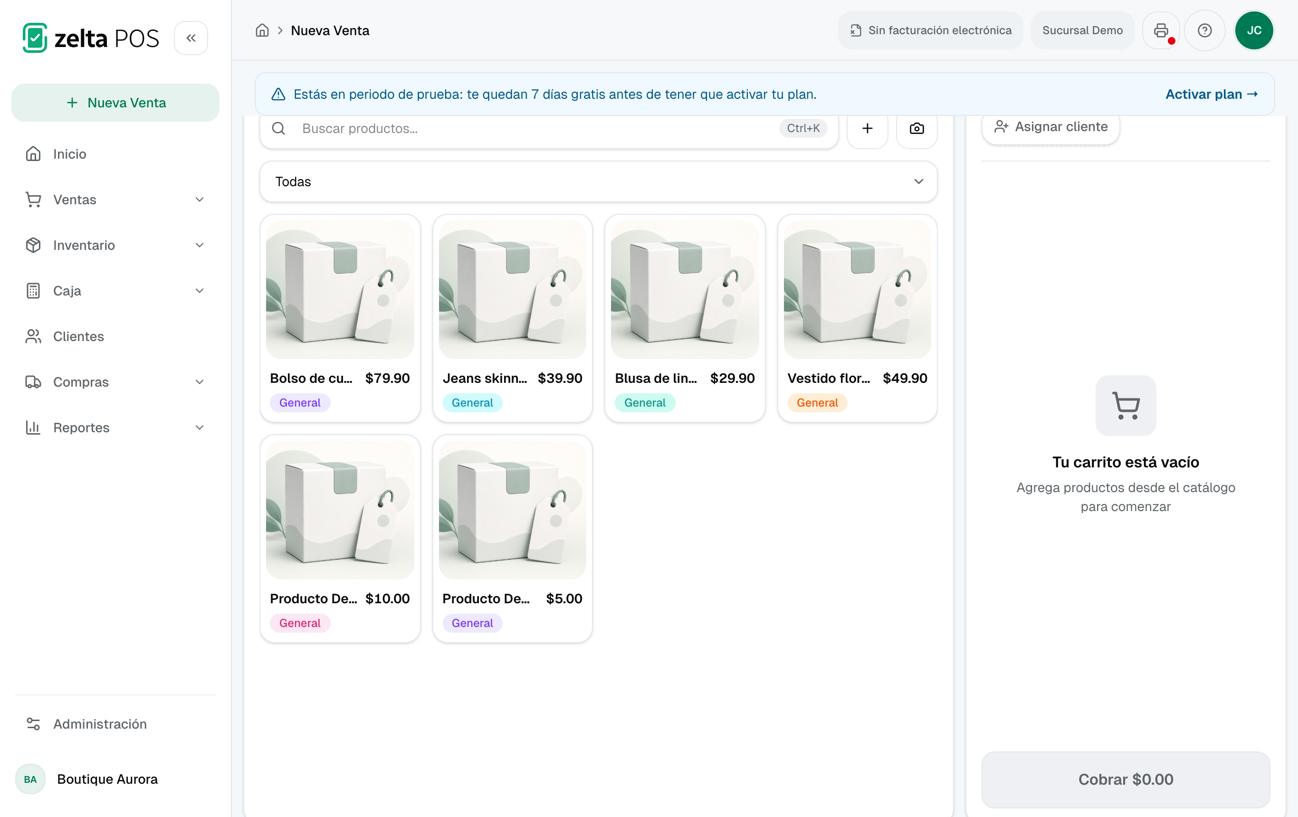Screen dimensions: 1298x817
Task: Open the Compras menu item
Action: click(115, 382)
